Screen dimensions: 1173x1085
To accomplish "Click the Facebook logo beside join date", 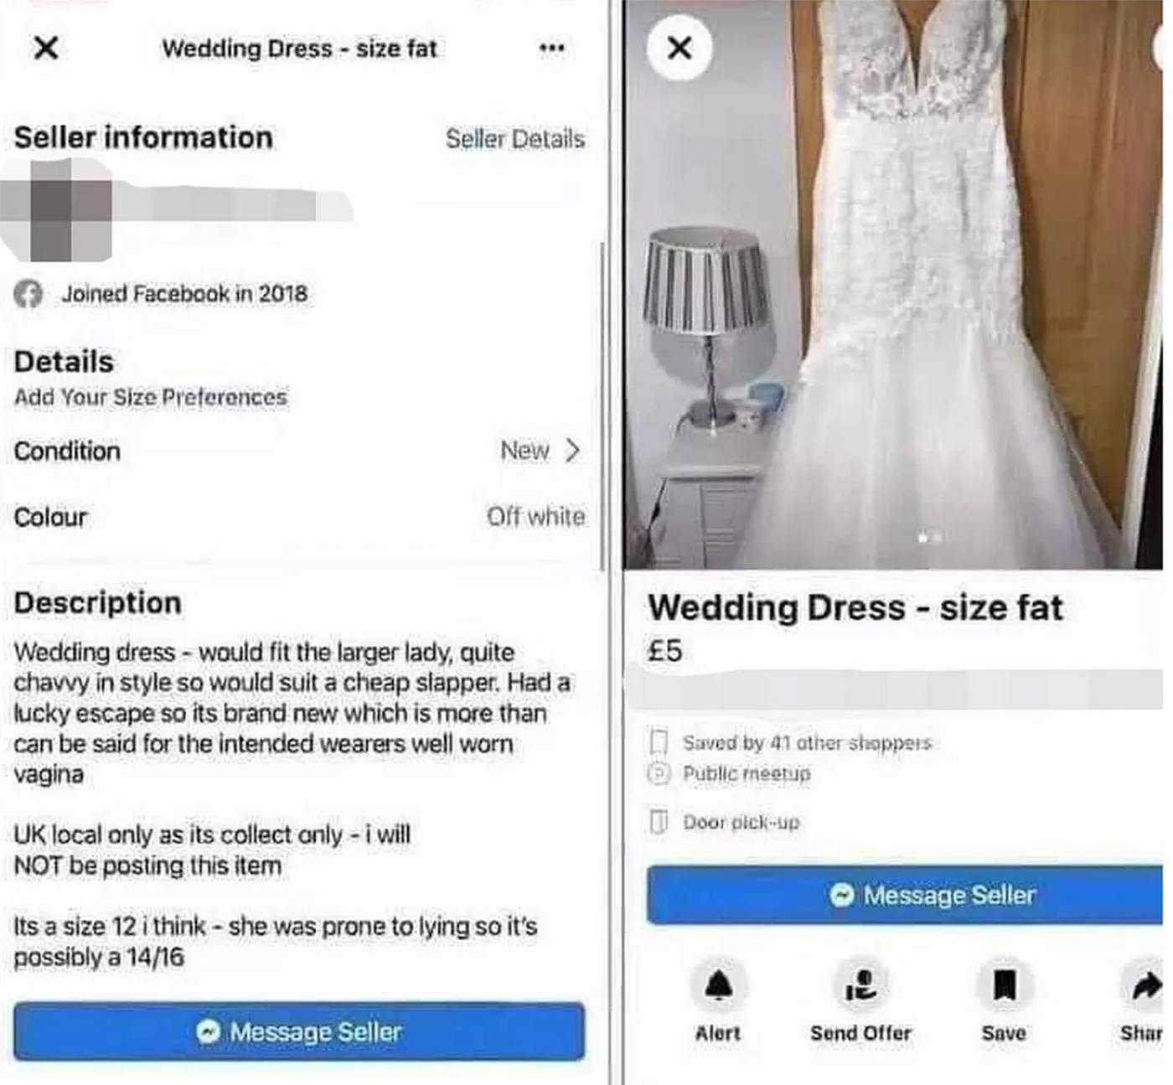I will (28, 294).
